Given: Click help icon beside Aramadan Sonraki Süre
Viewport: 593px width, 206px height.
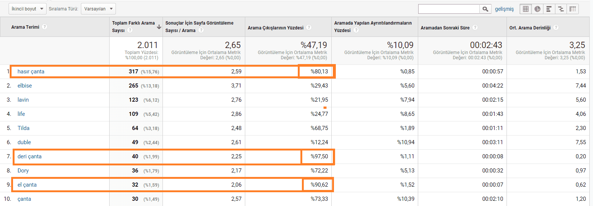Looking at the screenshot, I should tap(475, 28).
